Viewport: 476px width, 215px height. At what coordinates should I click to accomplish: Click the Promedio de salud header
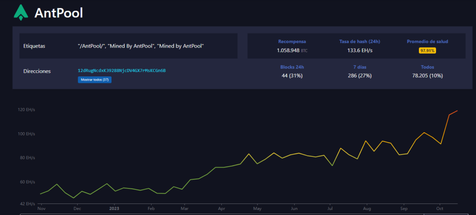click(427, 41)
